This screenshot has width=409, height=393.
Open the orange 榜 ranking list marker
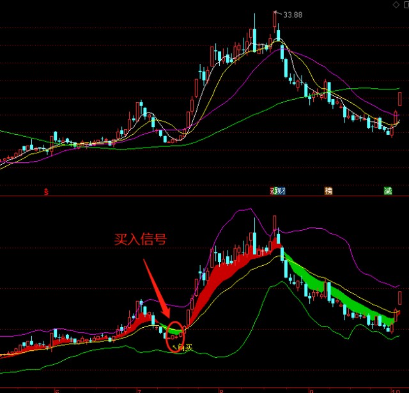click(328, 191)
